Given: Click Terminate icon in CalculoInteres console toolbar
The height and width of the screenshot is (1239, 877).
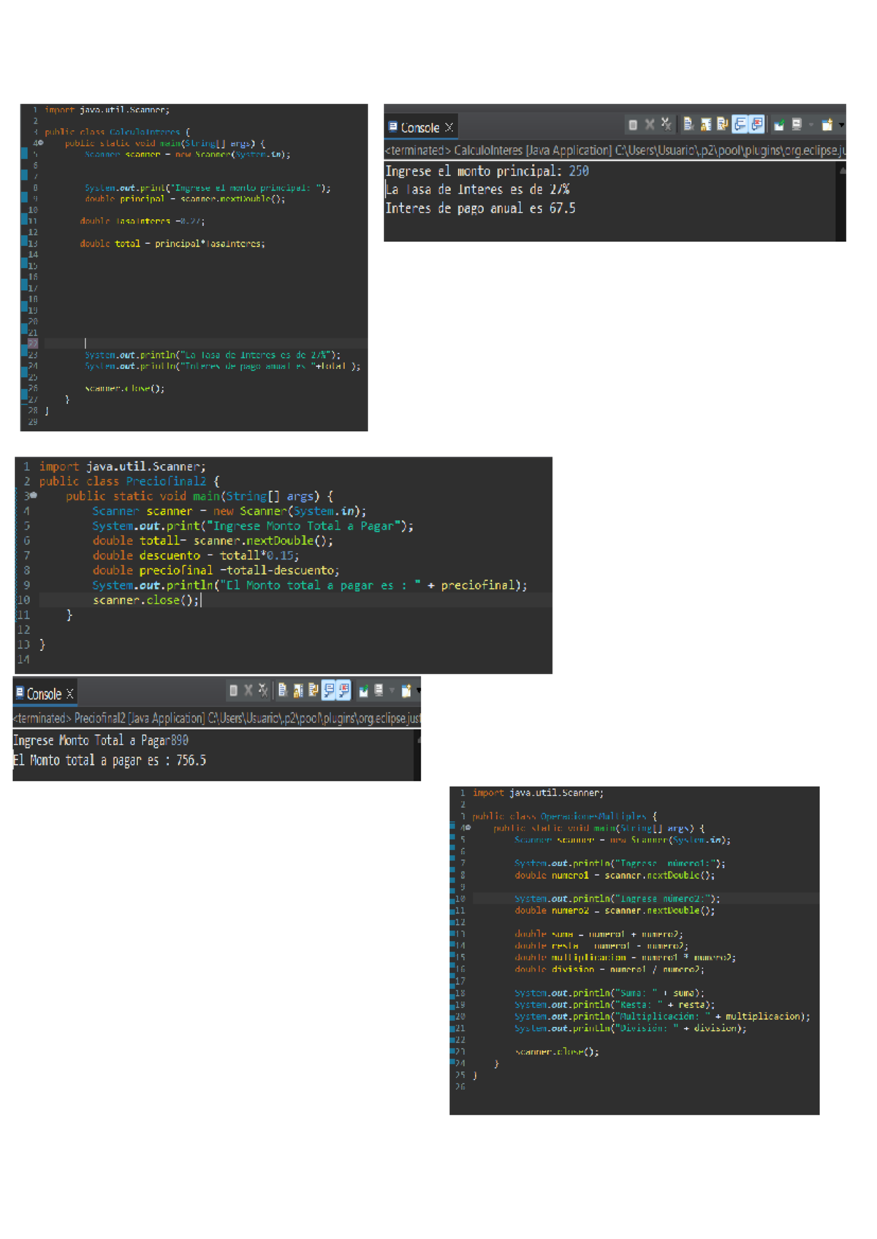Looking at the screenshot, I should coord(633,125).
